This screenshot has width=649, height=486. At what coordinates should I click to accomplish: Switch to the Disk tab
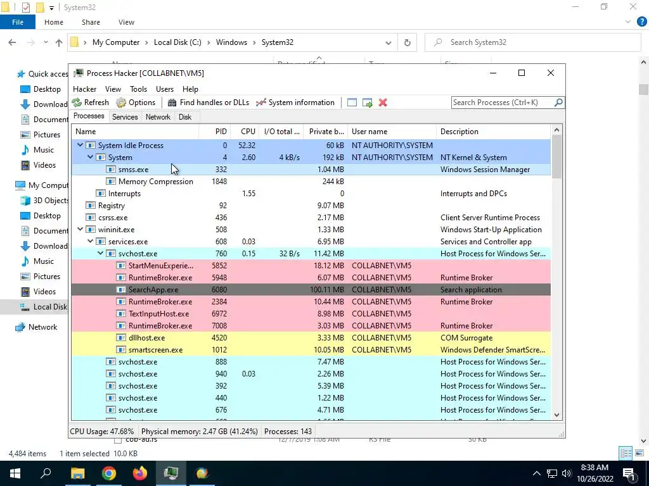pyautogui.click(x=185, y=117)
